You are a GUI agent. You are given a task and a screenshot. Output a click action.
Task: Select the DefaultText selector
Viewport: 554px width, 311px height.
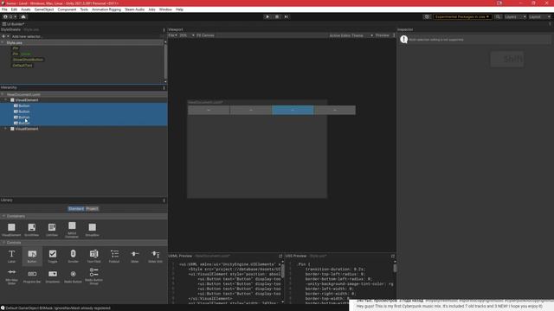(x=23, y=66)
